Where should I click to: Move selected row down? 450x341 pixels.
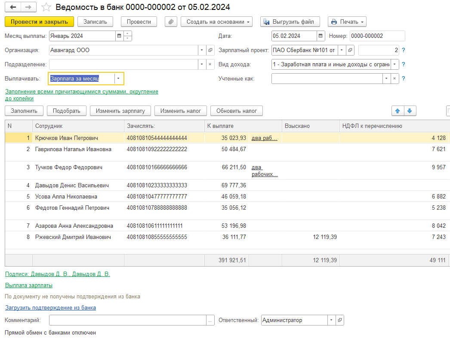pos(410,111)
